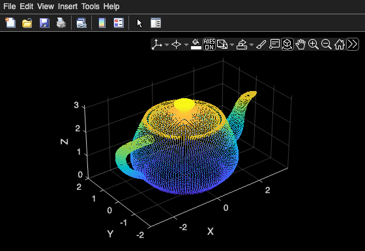Expand the axes toolbar with double chevron
365x251 pixels.
(x=353, y=44)
